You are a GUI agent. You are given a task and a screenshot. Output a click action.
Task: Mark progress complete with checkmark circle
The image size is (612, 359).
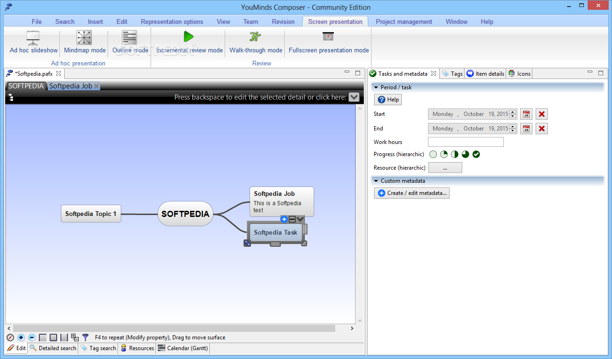476,154
